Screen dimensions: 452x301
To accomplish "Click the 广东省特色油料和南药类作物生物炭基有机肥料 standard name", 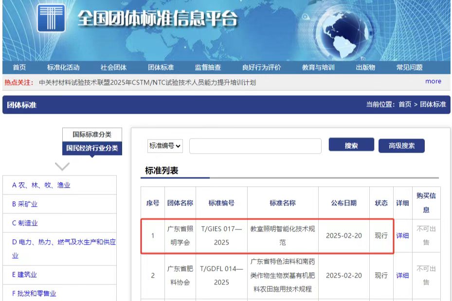I will [283, 275].
